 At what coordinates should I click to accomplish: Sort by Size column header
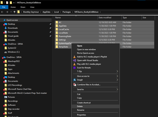pyautogui.click(x=144, y=18)
